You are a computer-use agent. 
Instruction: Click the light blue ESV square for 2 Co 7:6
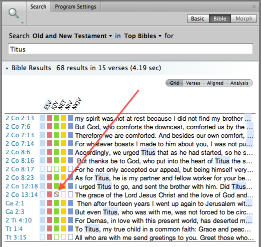click(x=42, y=126)
